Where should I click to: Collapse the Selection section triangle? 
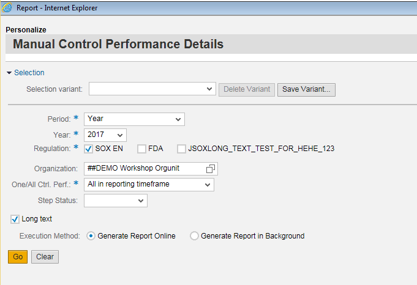click(9, 73)
